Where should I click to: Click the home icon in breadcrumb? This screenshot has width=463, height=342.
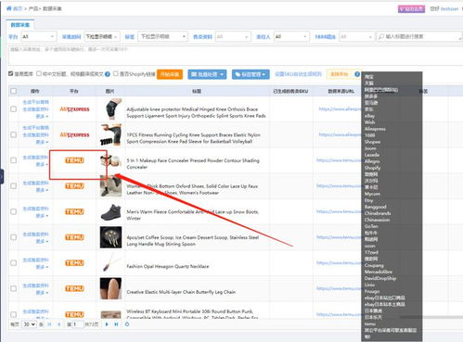click(9, 8)
